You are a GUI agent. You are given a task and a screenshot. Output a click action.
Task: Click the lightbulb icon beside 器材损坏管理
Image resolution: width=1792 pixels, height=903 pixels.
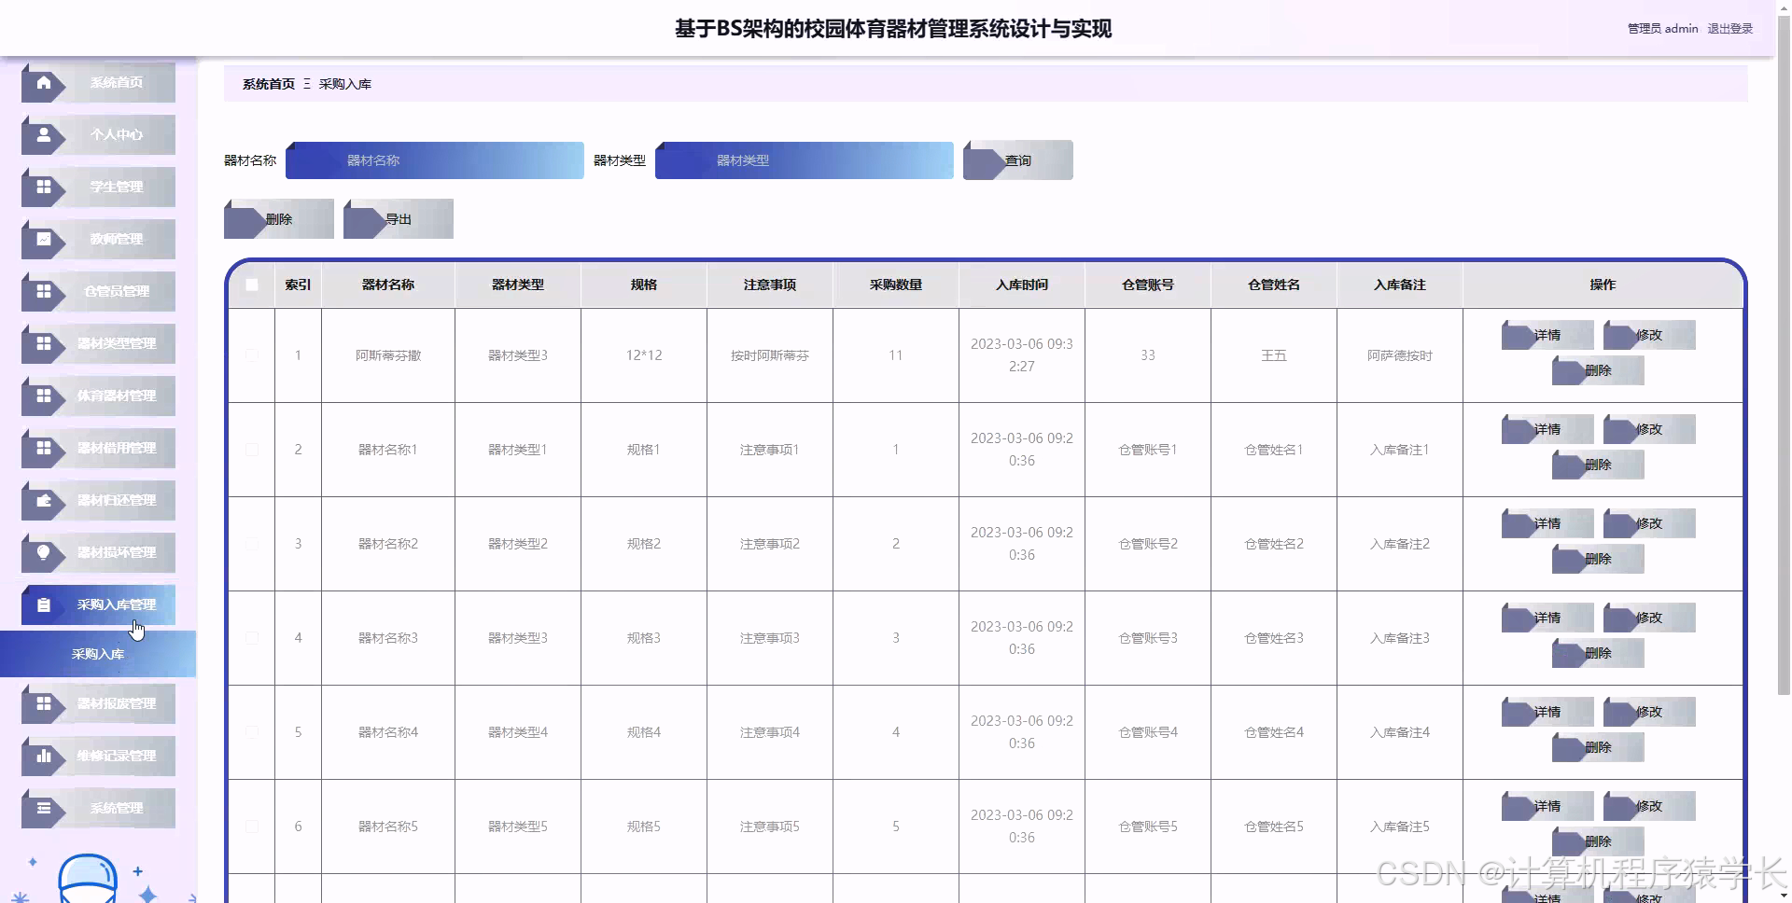click(x=43, y=553)
